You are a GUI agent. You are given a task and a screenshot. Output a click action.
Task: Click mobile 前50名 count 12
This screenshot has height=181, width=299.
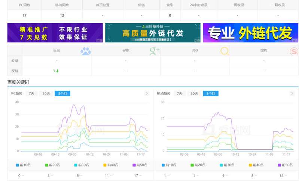(281, 176)
